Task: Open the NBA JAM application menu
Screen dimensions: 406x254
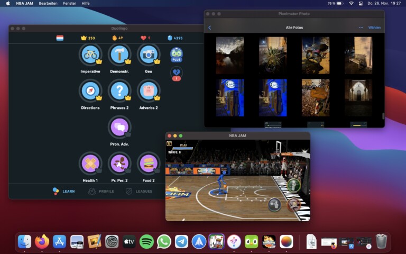Action: 24,3
